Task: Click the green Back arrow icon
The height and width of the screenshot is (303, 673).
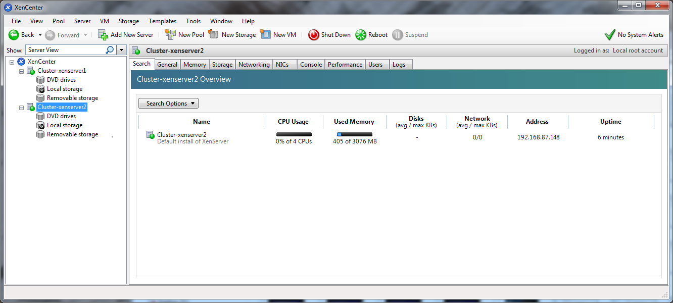Action: [x=14, y=35]
